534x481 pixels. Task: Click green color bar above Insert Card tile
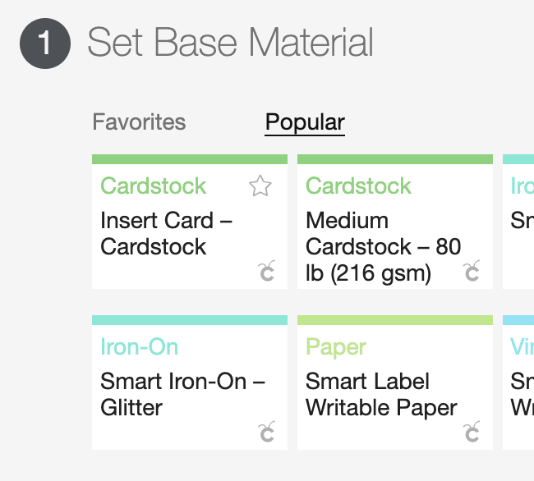190,159
